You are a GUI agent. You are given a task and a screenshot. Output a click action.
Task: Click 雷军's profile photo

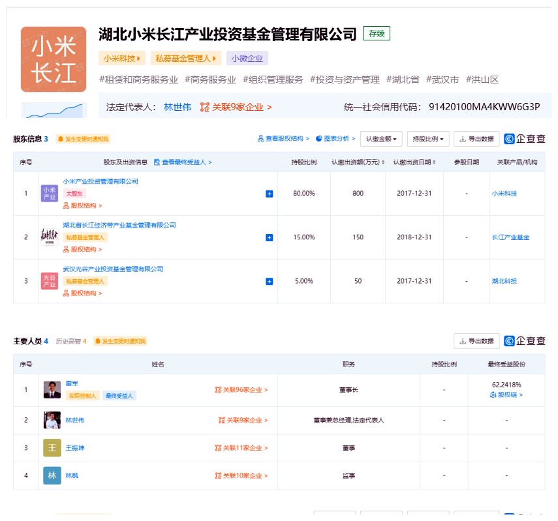click(52, 390)
